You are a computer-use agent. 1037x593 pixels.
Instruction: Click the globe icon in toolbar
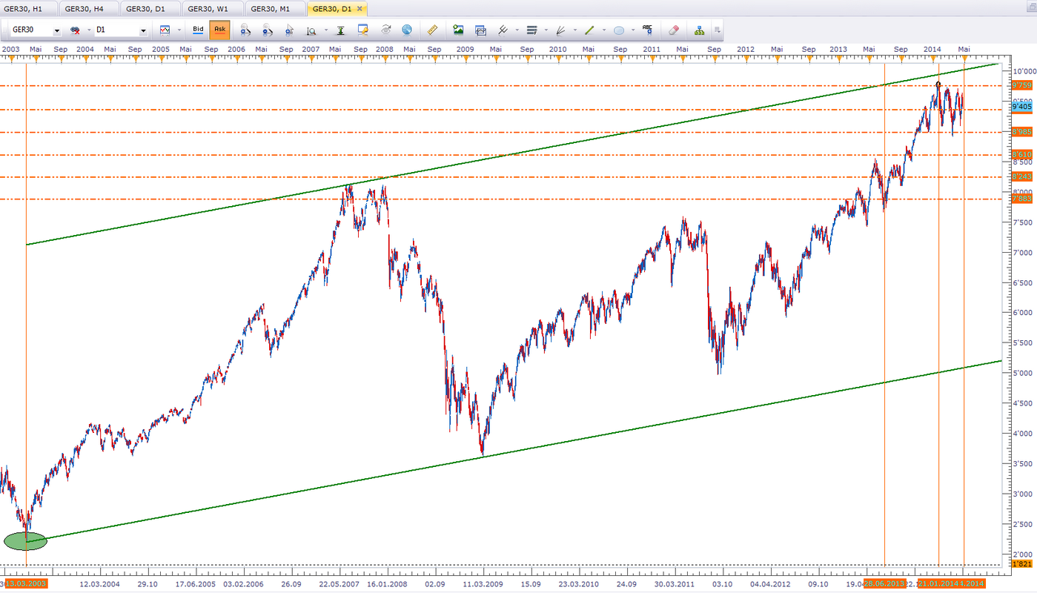[x=407, y=30]
